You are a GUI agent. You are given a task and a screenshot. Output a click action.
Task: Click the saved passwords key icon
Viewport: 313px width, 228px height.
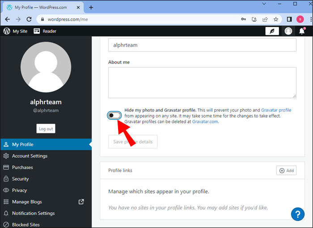pos(243,19)
